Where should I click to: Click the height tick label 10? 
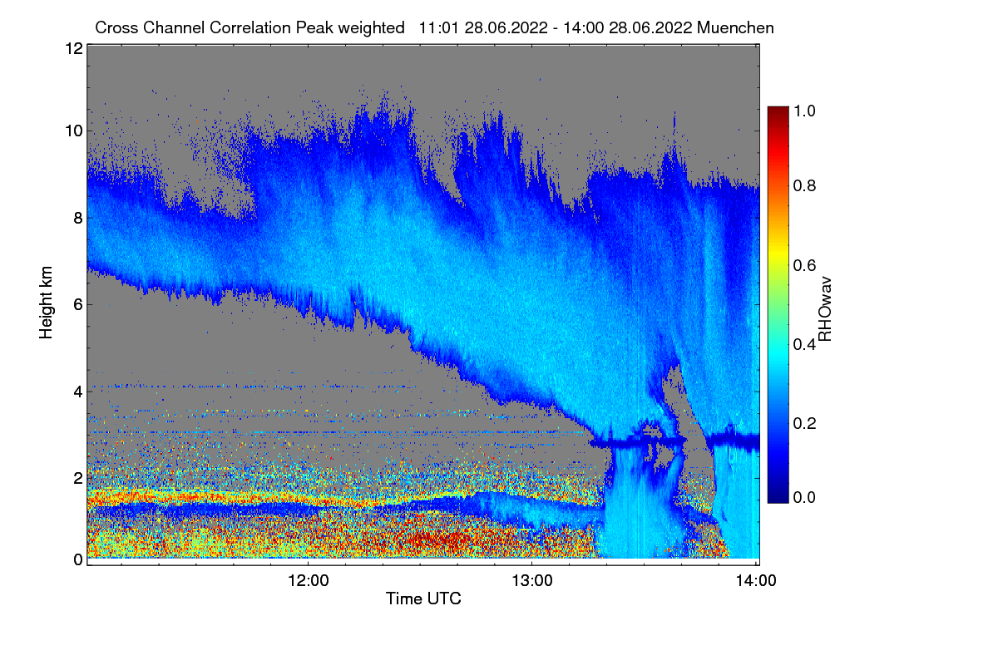(73, 131)
